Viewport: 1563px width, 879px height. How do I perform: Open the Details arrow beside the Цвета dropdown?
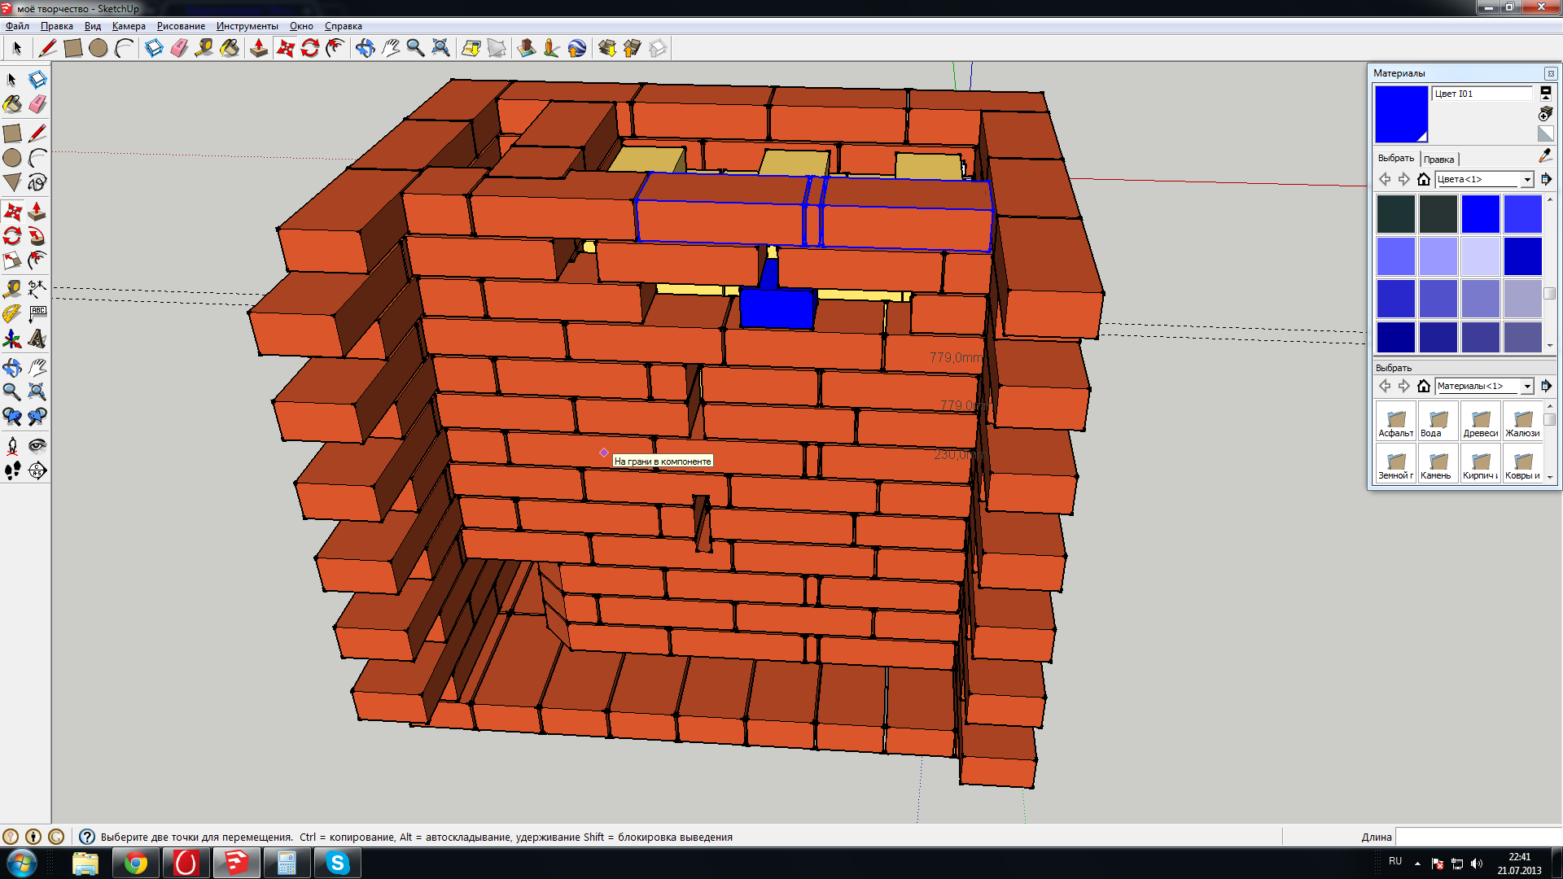(1546, 179)
